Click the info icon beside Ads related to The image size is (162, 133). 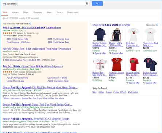(30, 24)
